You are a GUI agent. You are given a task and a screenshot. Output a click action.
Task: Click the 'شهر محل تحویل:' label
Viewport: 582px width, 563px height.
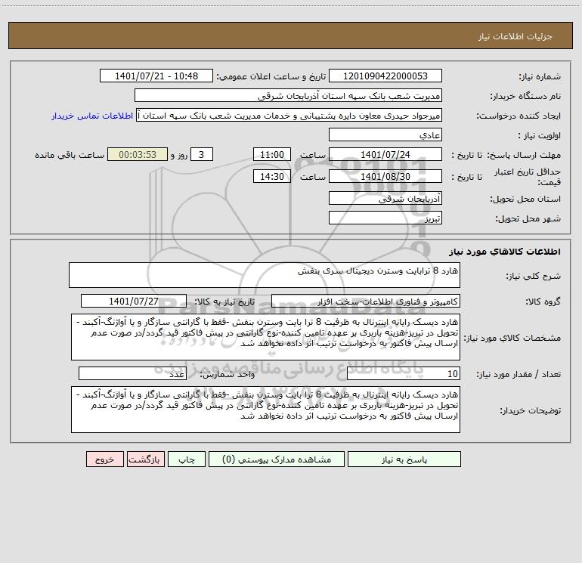(x=528, y=218)
